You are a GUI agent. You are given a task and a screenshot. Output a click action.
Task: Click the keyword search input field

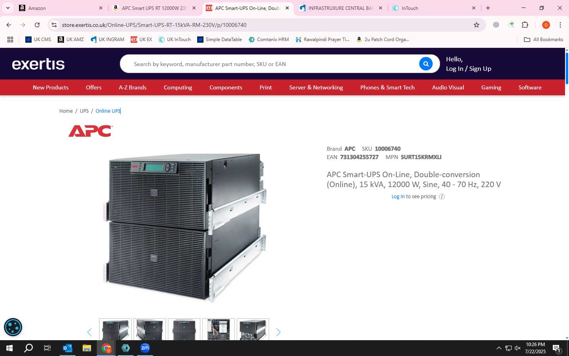(x=273, y=64)
